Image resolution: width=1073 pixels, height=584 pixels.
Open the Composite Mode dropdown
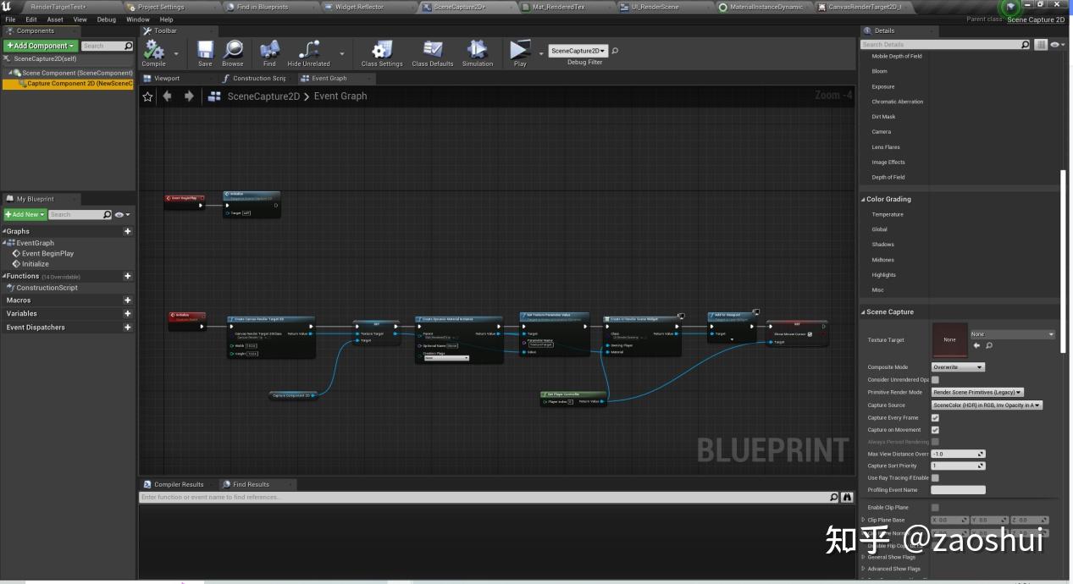[x=957, y=366]
